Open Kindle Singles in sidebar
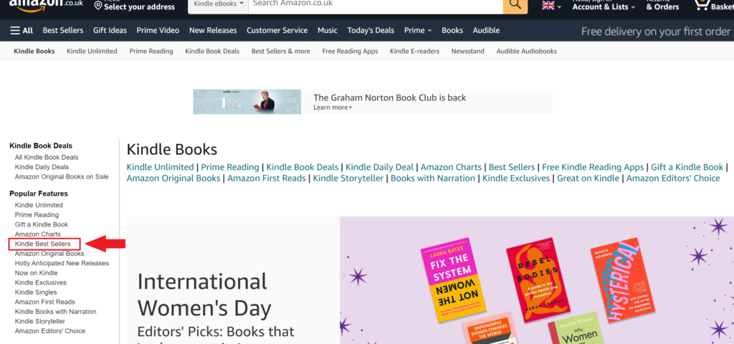 [x=36, y=292]
